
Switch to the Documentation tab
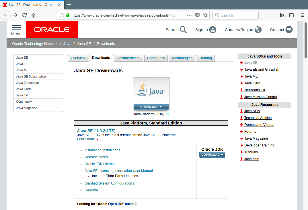pos(128,58)
